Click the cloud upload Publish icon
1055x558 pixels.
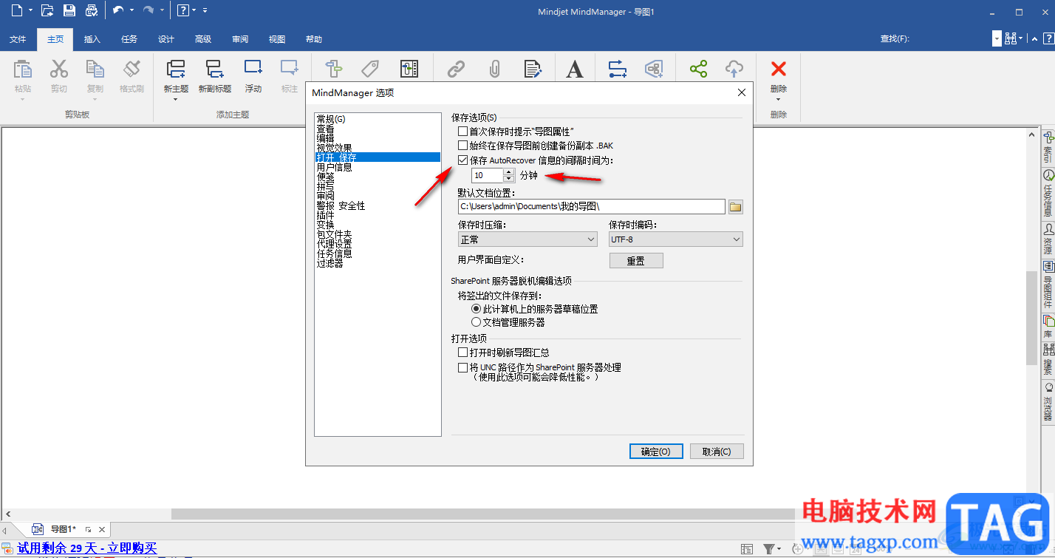coord(734,69)
